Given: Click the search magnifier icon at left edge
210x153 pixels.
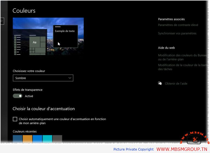Looking at the screenshot, I should coord(1,21).
